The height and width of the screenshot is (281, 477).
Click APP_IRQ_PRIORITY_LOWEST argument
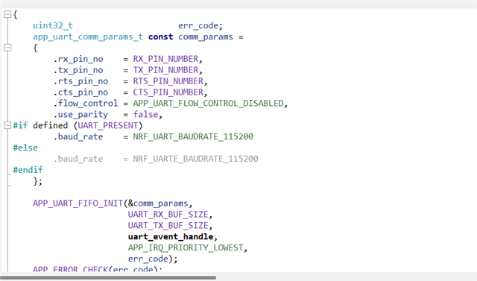point(186,248)
